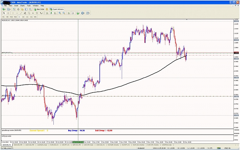Image resolution: width=240 pixels, height=150 pixels.
Task: Switch timeframe to M1
Action: click(x=3, y=17)
